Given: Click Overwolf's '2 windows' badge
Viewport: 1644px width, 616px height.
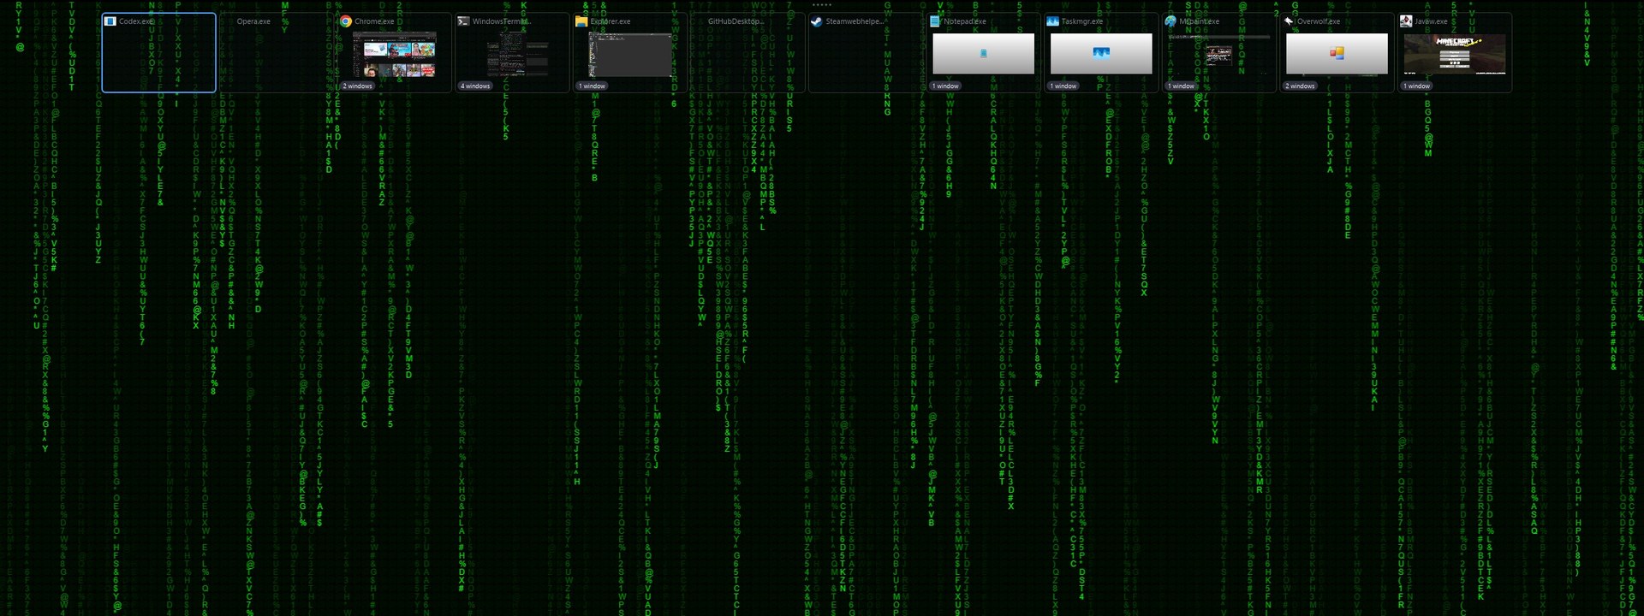Looking at the screenshot, I should pos(1301,86).
